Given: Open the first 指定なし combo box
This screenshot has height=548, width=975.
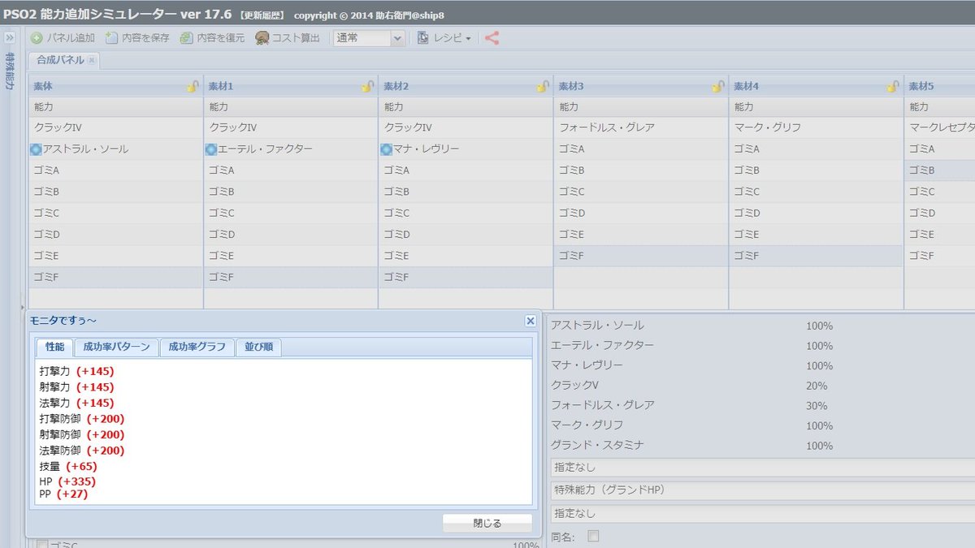Looking at the screenshot, I should point(762,468).
